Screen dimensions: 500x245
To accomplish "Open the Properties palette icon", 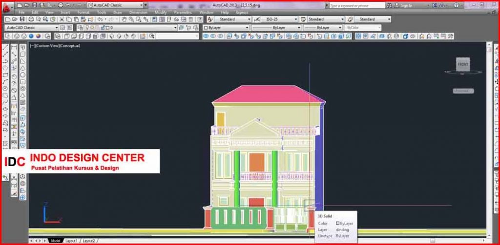I will 155,19.
